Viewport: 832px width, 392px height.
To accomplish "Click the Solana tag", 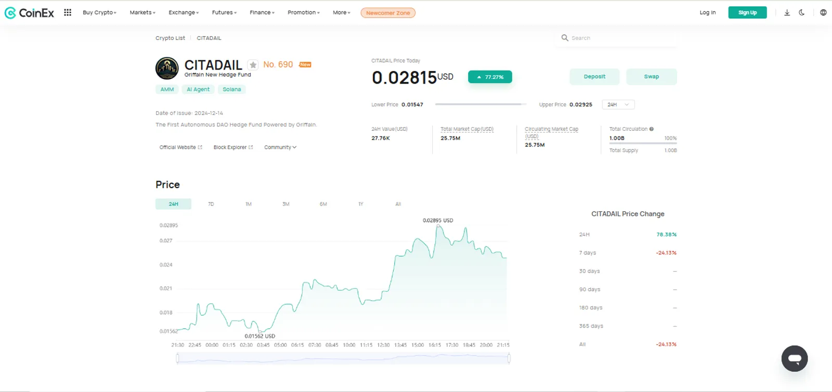I will point(232,89).
